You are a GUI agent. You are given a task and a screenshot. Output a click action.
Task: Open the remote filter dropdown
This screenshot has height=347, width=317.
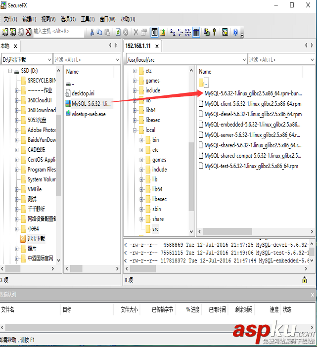pos(312,59)
